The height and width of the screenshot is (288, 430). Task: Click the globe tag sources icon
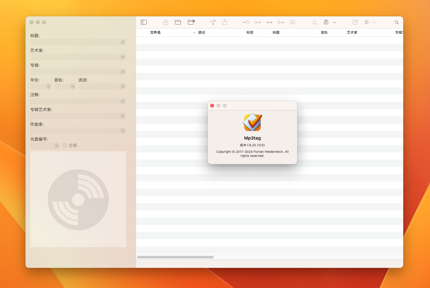point(366,22)
